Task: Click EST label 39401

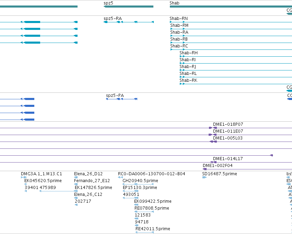Action: click(x=32, y=188)
